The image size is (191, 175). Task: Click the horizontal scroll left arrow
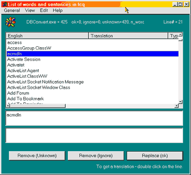click(9, 106)
